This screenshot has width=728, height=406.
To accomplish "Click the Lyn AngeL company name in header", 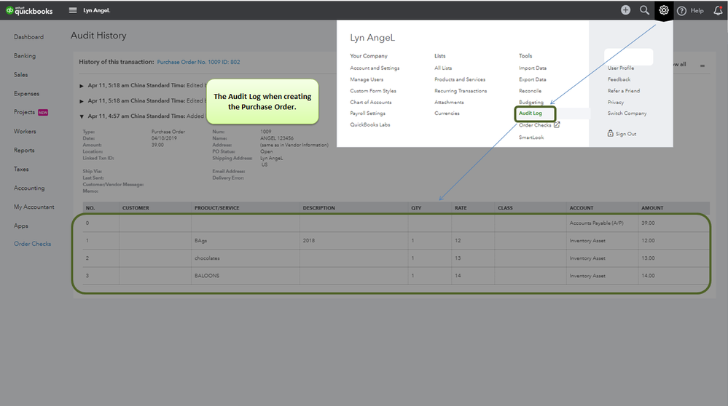I will pyautogui.click(x=97, y=10).
